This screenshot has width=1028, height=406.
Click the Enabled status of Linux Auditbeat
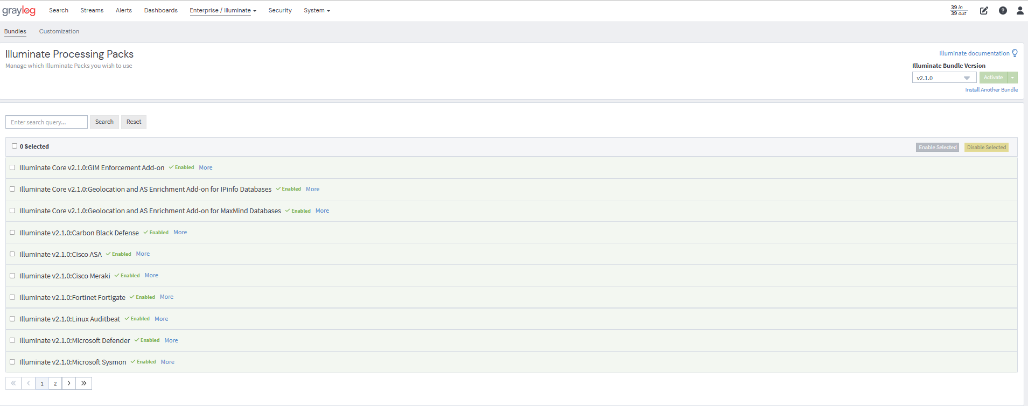pyautogui.click(x=137, y=319)
